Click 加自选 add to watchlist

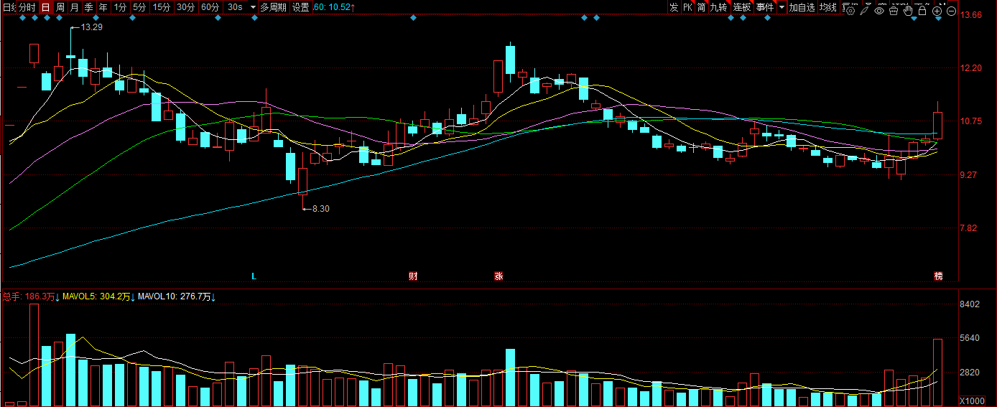coord(802,7)
